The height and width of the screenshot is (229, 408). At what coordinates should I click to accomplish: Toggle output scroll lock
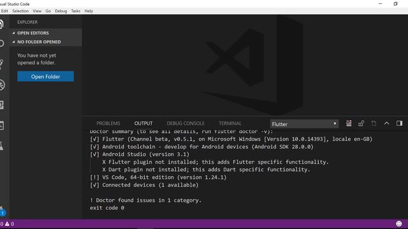click(361, 123)
